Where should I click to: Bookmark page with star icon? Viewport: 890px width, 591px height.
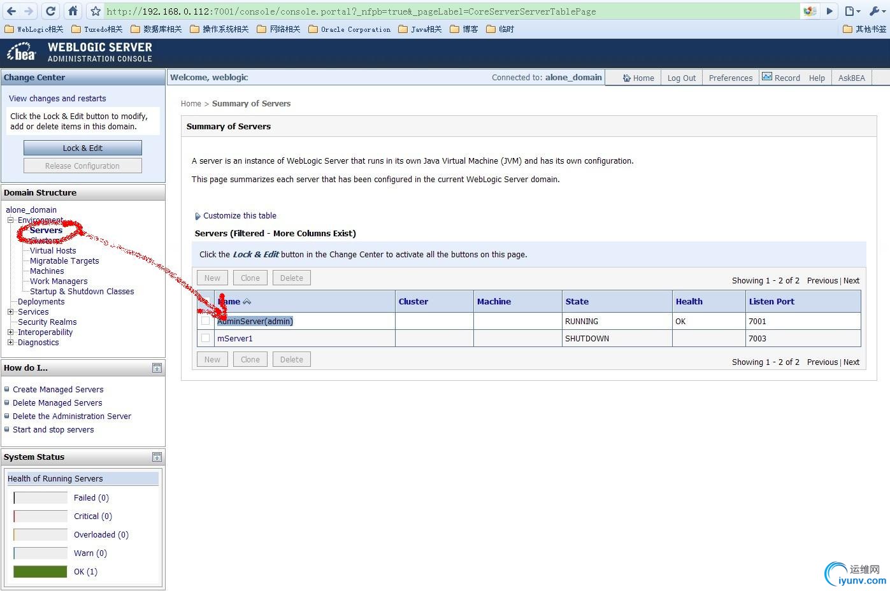(95, 11)
